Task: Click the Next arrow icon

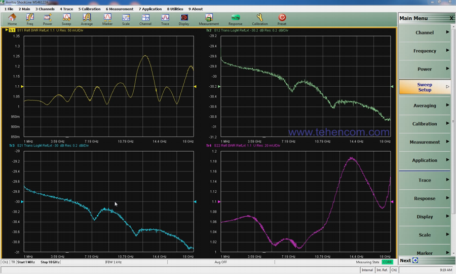Action: tap(415, 260)
